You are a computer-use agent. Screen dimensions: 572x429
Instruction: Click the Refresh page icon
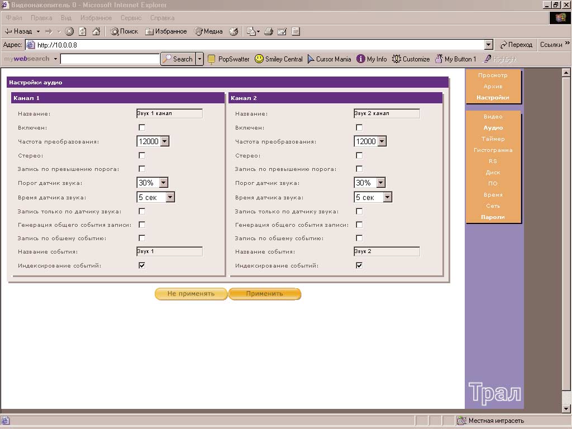click(x=83, y=31)
